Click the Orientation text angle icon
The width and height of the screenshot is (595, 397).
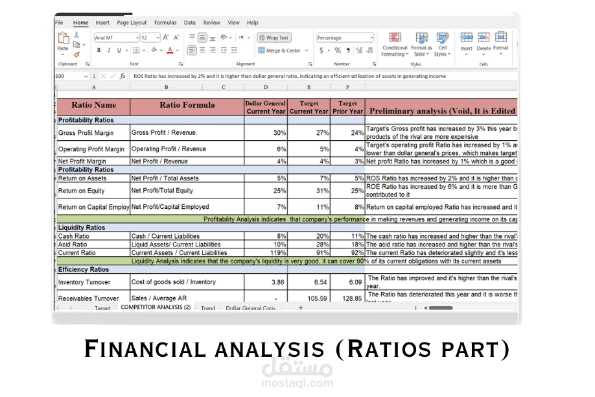click(x=224, y=37)
